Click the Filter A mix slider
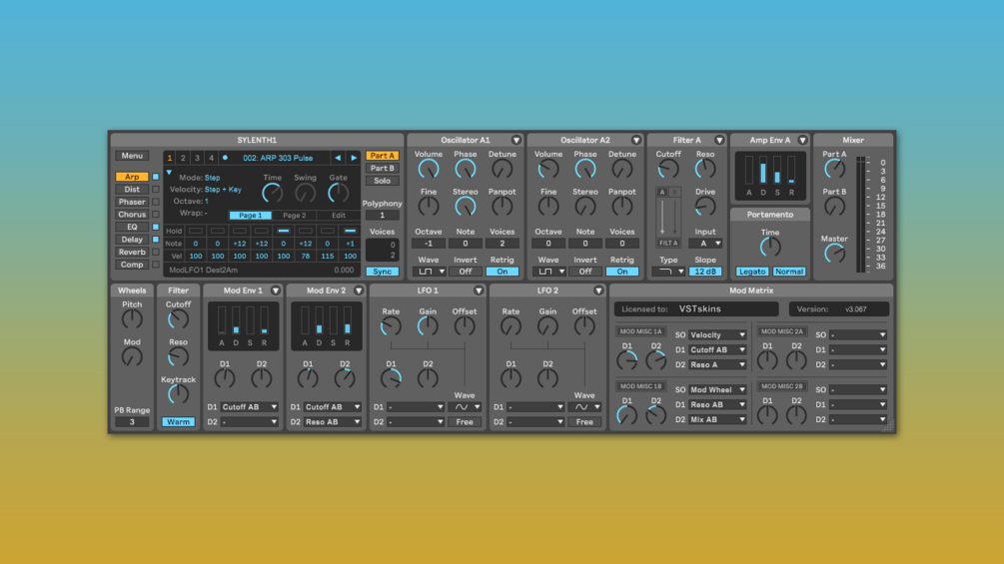Screen dimensions: 1004x564 click(668, 218)
